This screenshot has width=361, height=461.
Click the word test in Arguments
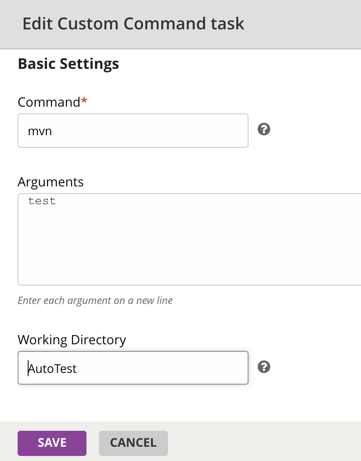[42, 201]
